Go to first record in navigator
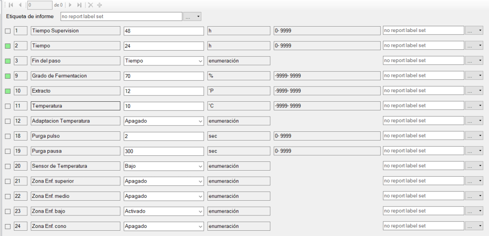Screen dimensions: 489x236 coord(11,5)
